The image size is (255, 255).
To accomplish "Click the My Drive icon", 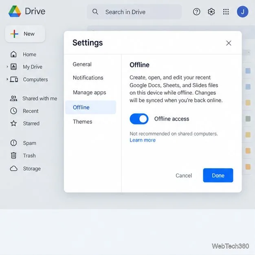I will pyautogui.click(x=13, y=67).
